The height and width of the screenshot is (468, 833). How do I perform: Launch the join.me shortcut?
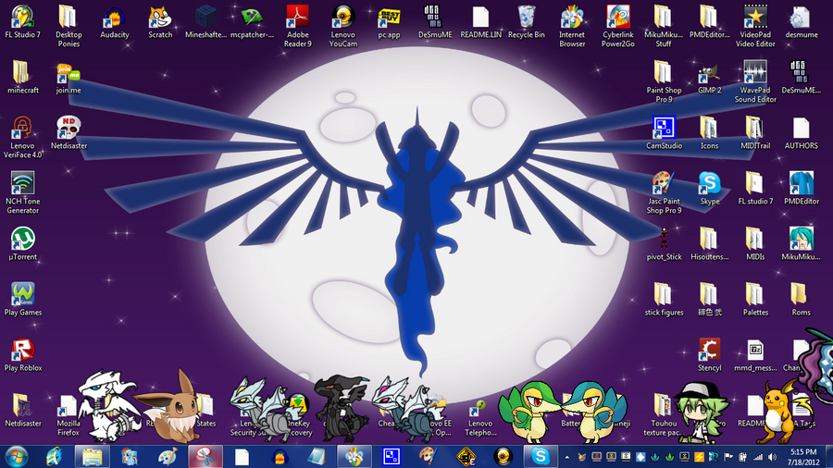pyautogui.click(x=68, y=78)
